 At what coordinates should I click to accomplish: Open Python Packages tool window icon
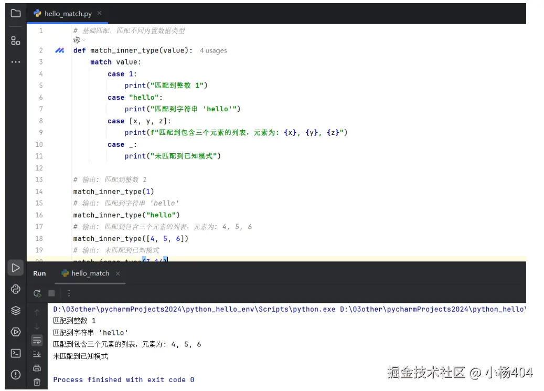pos(16,289)
